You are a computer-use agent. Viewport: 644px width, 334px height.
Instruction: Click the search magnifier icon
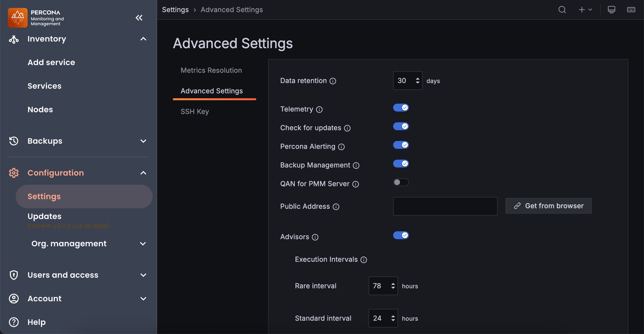[562, 10]
